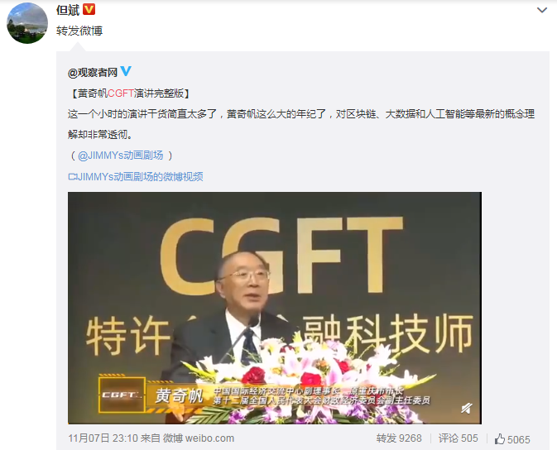
Task: Open the 微博 weibo.com source link
Action: click(x=198, y=438)
